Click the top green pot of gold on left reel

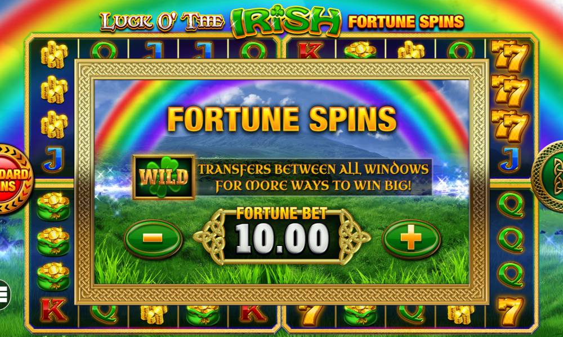(53, 207)
